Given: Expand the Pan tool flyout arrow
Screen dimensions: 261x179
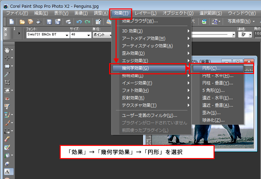Looking at the screenshot, I should point(12,50).
